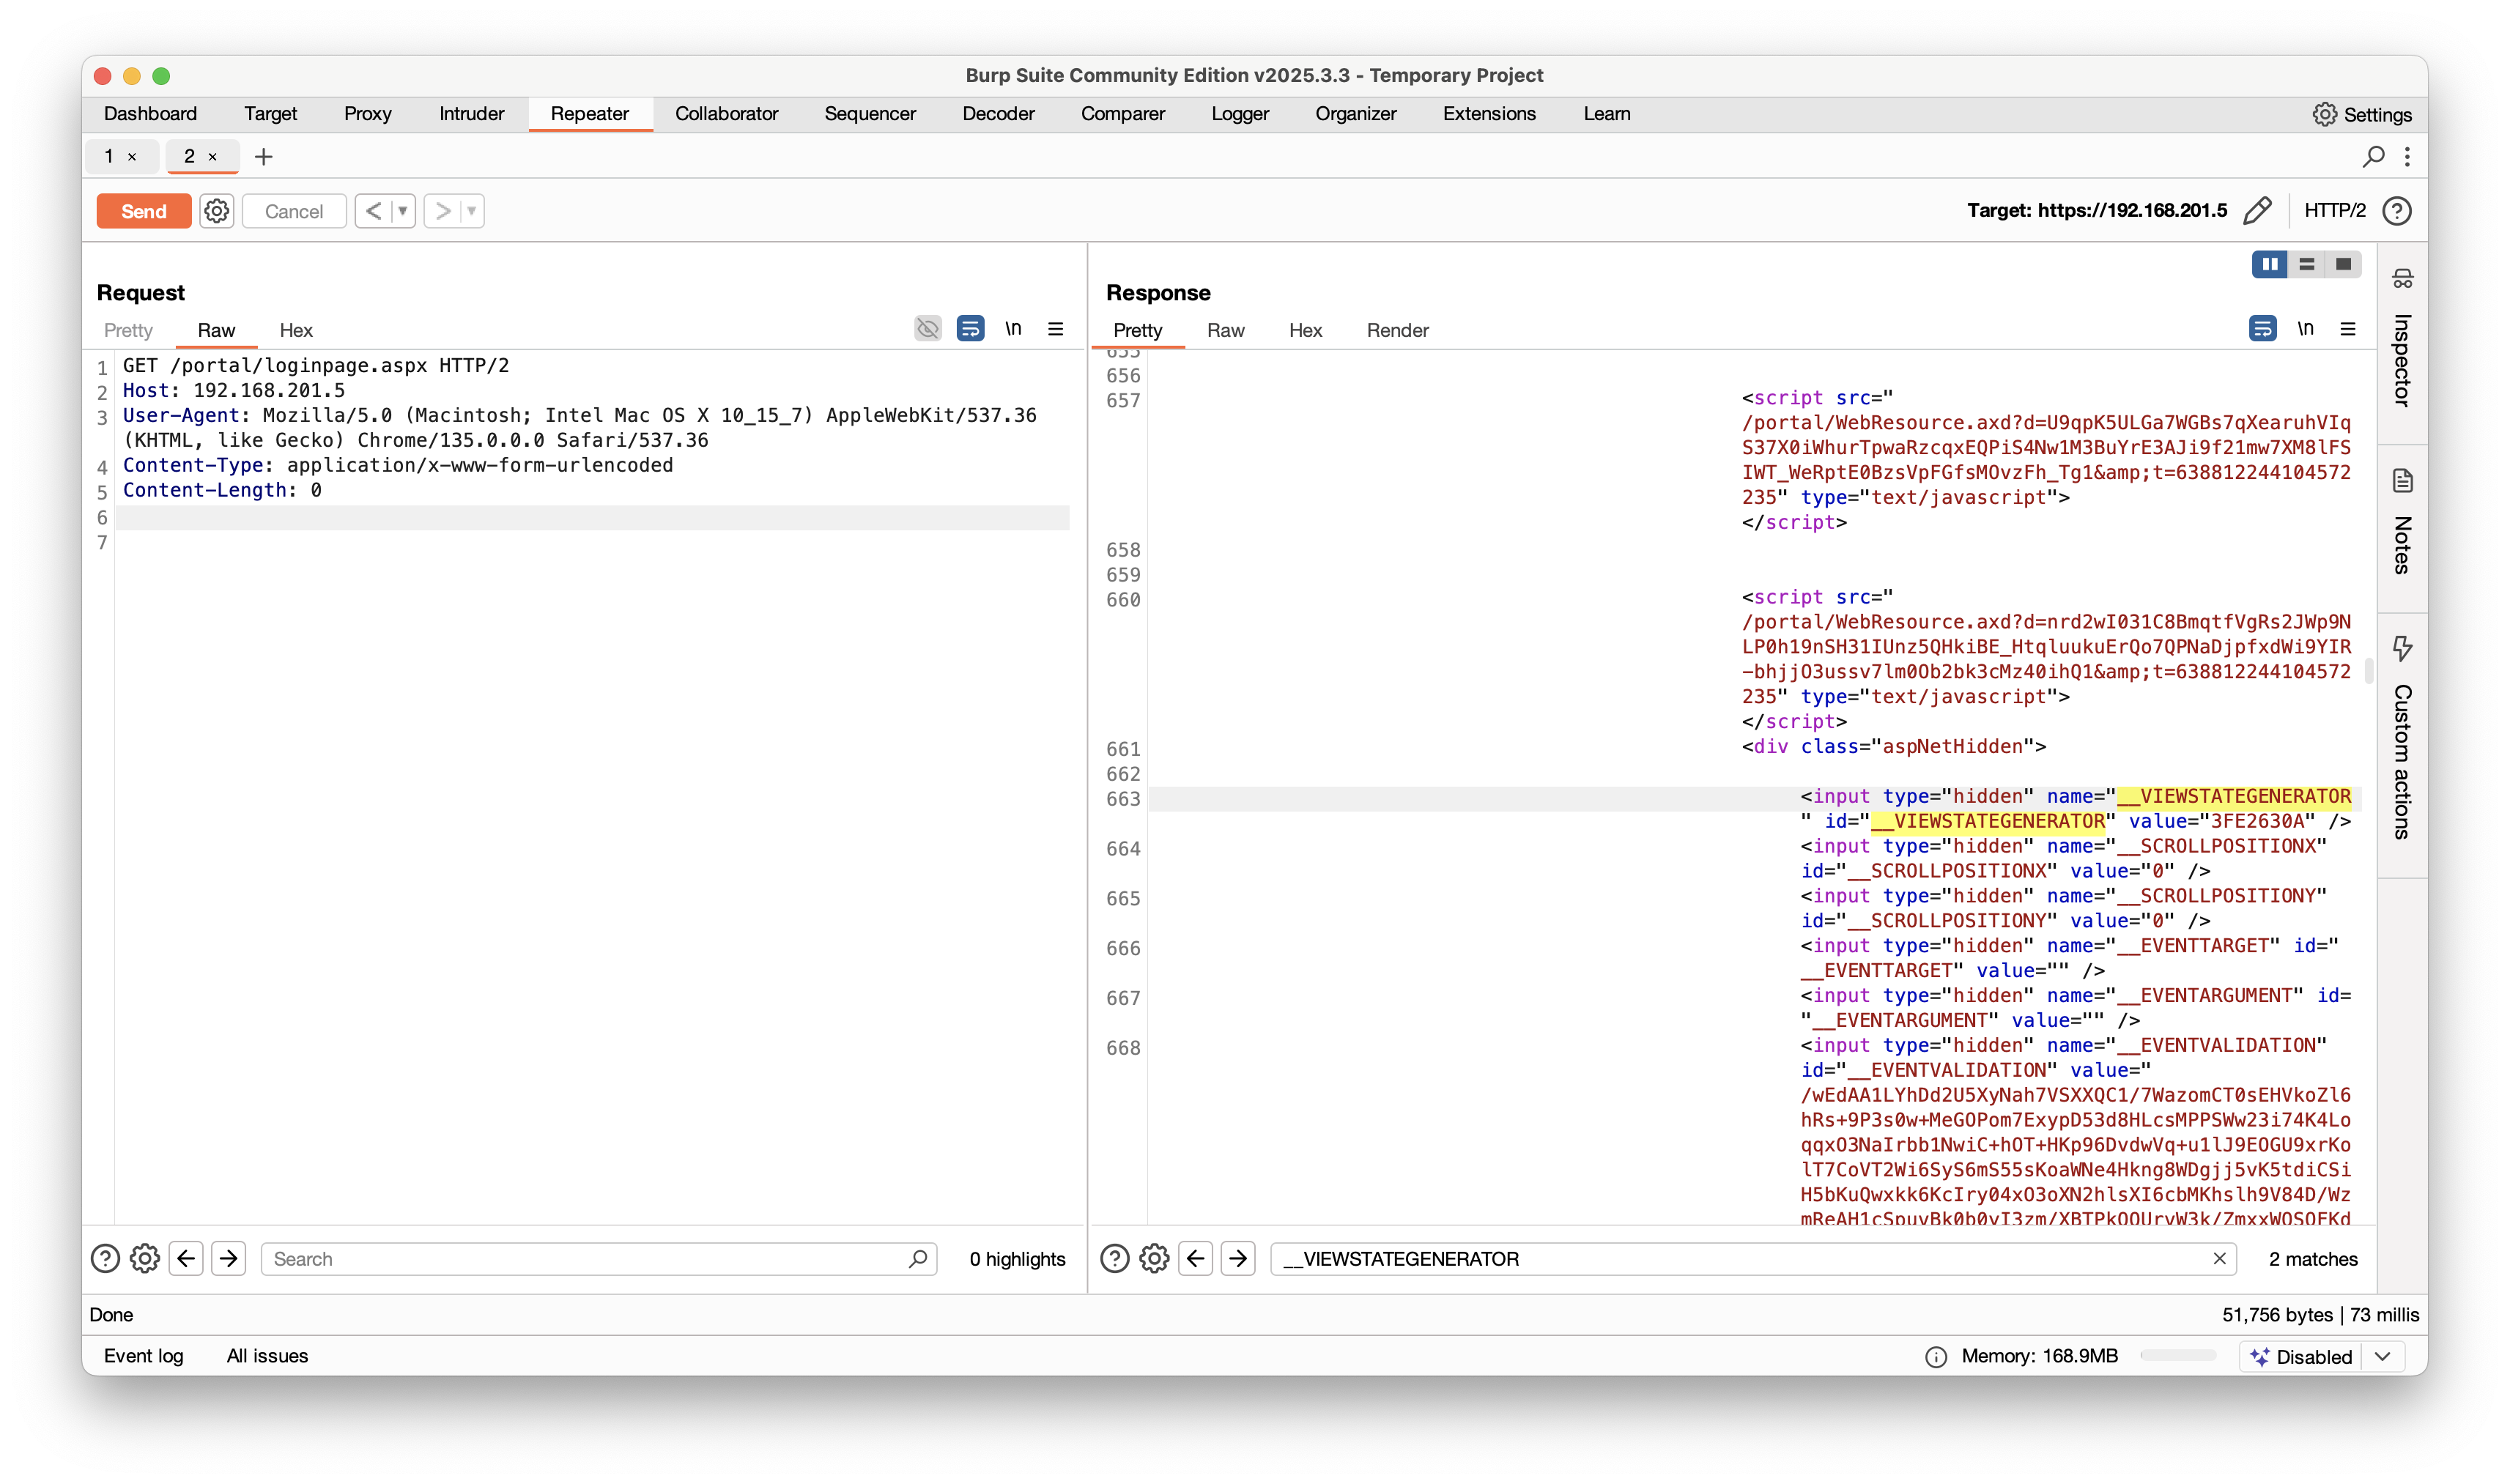Focus Response search field with __VIEWSTATEGENERATOR
Screen dimensions: 2510x1484
pyautogui.click(x=1753, y=1258)
